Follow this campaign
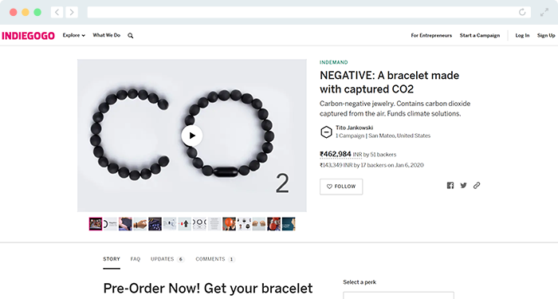The height and width of the screenshot is (299, 558). (x=341, y=187)
